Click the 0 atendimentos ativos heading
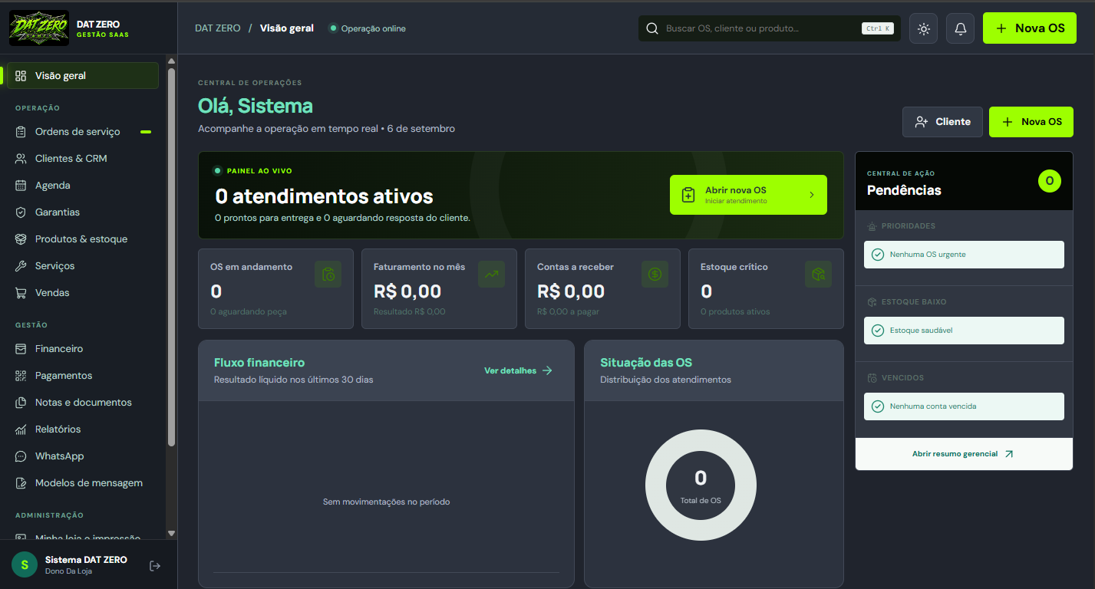This screenshot has width=1095, height=589. (324, 196)
